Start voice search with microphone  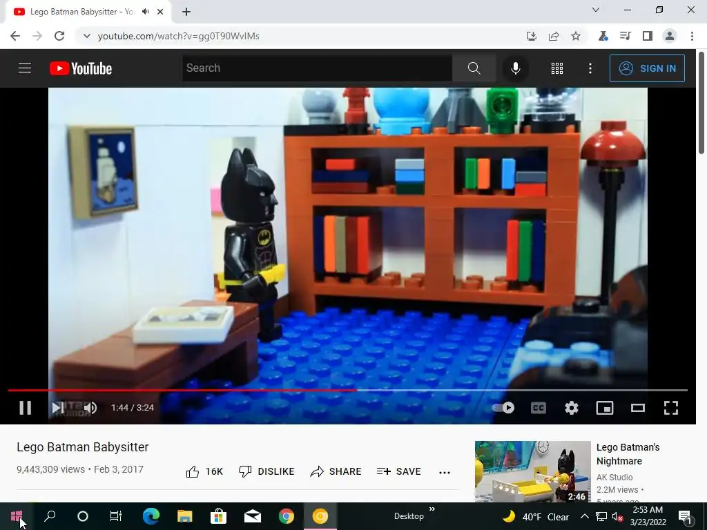click(x=515, y=68)
